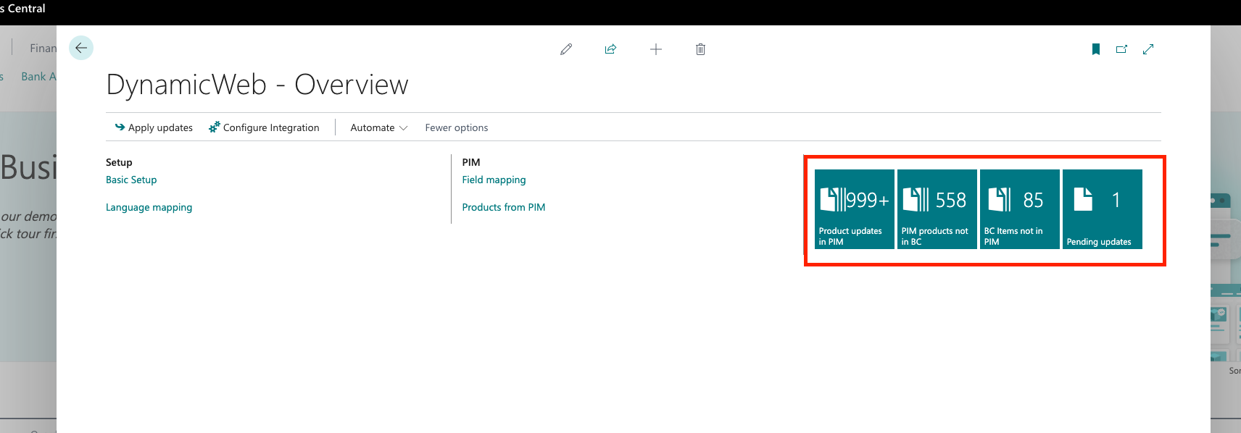
Task: Open the BC Items not in PIM tile
Action: coord(1019,209)
